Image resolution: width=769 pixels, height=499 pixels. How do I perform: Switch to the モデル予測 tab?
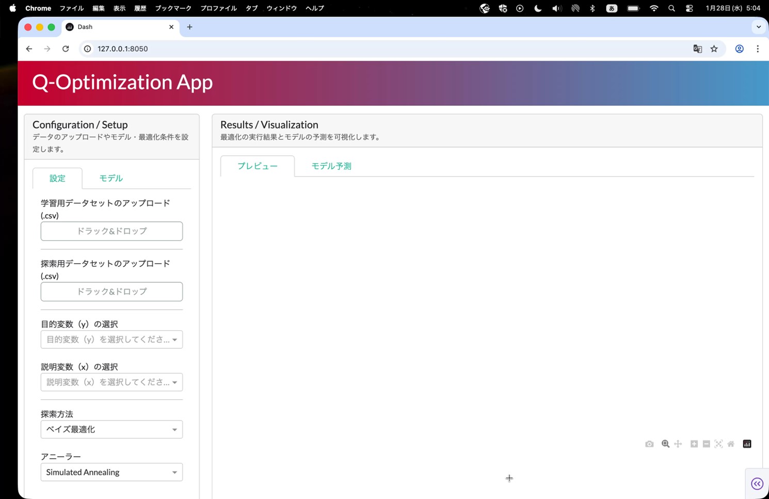331,166
